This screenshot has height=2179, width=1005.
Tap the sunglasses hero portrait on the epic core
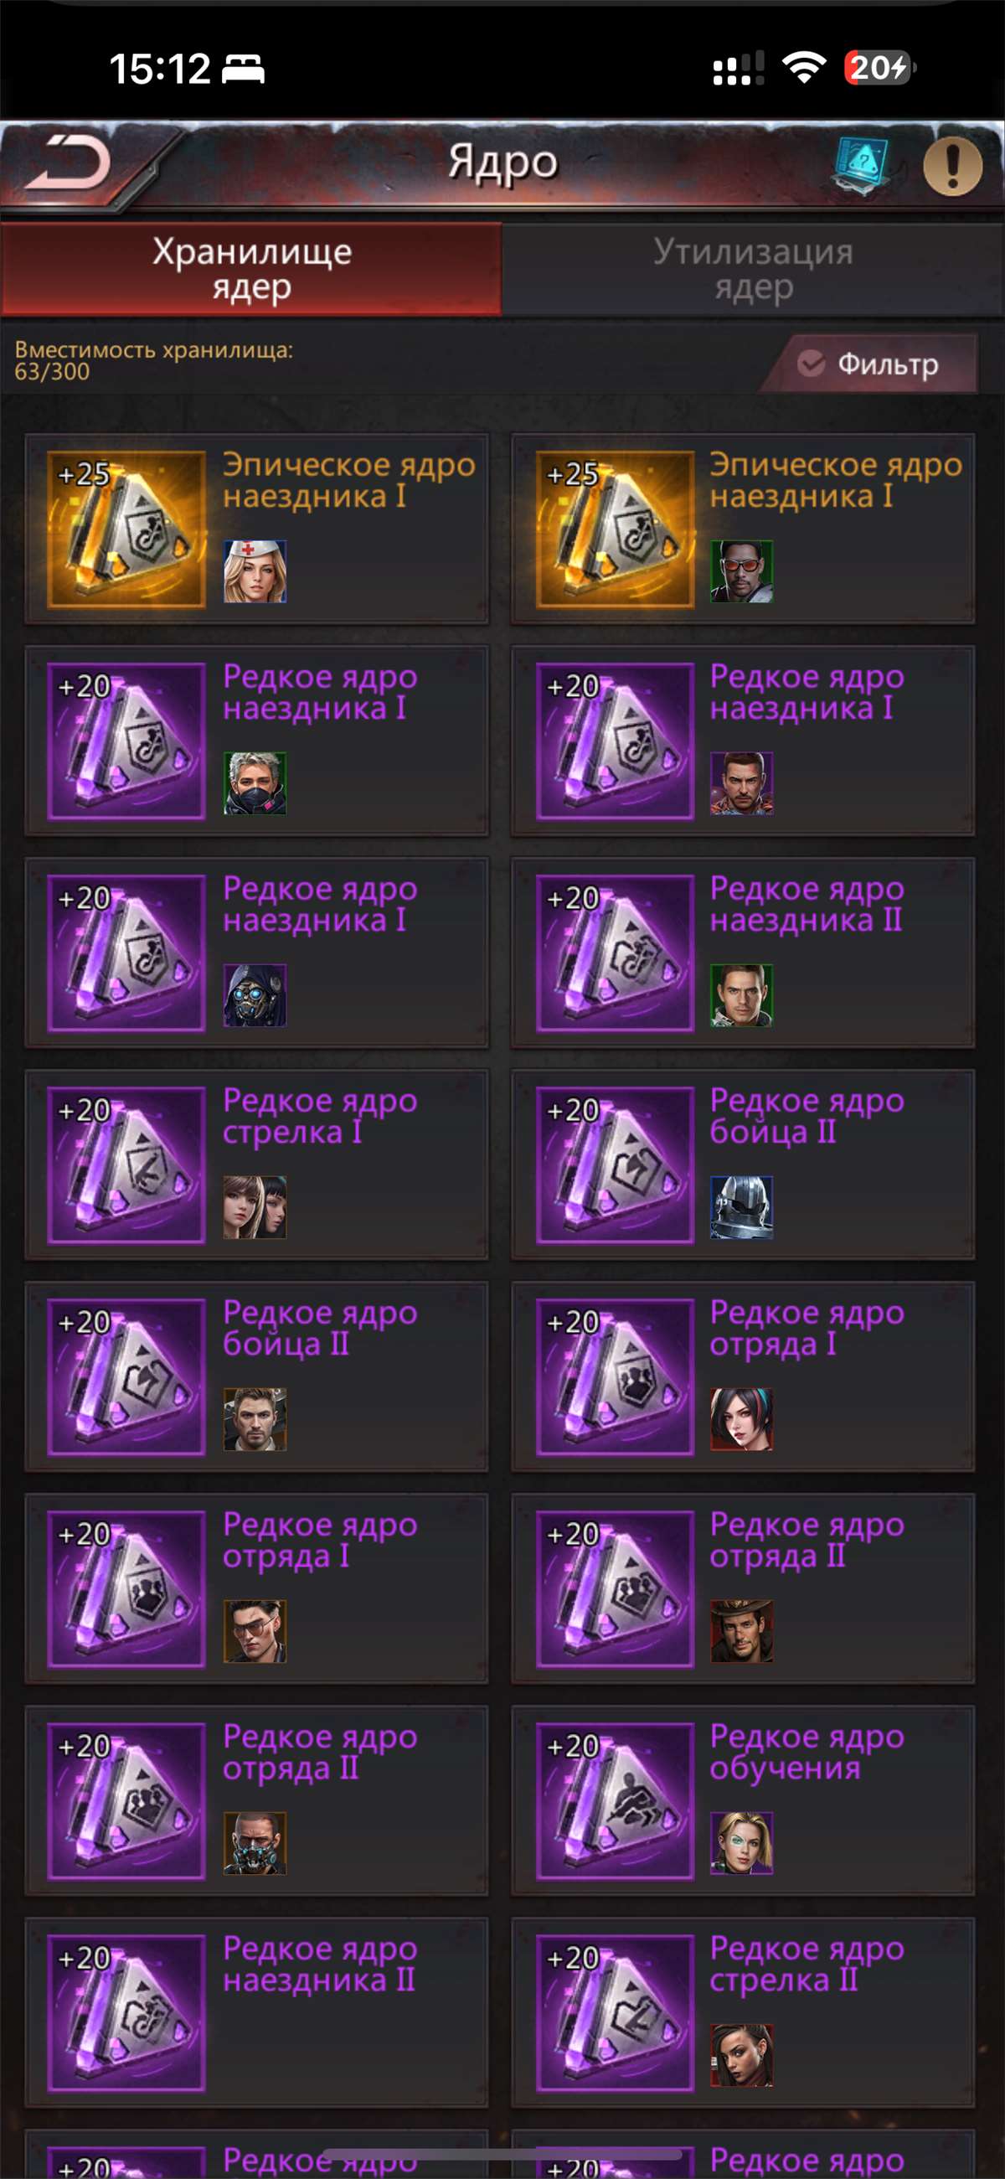(742, 572)
